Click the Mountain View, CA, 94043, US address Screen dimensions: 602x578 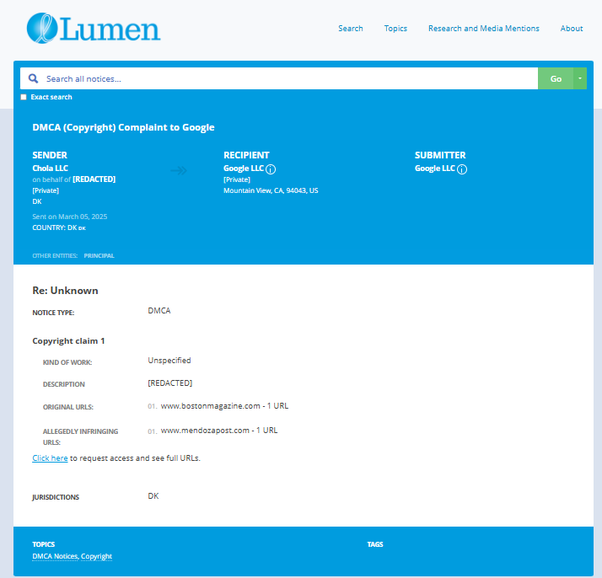271,190
